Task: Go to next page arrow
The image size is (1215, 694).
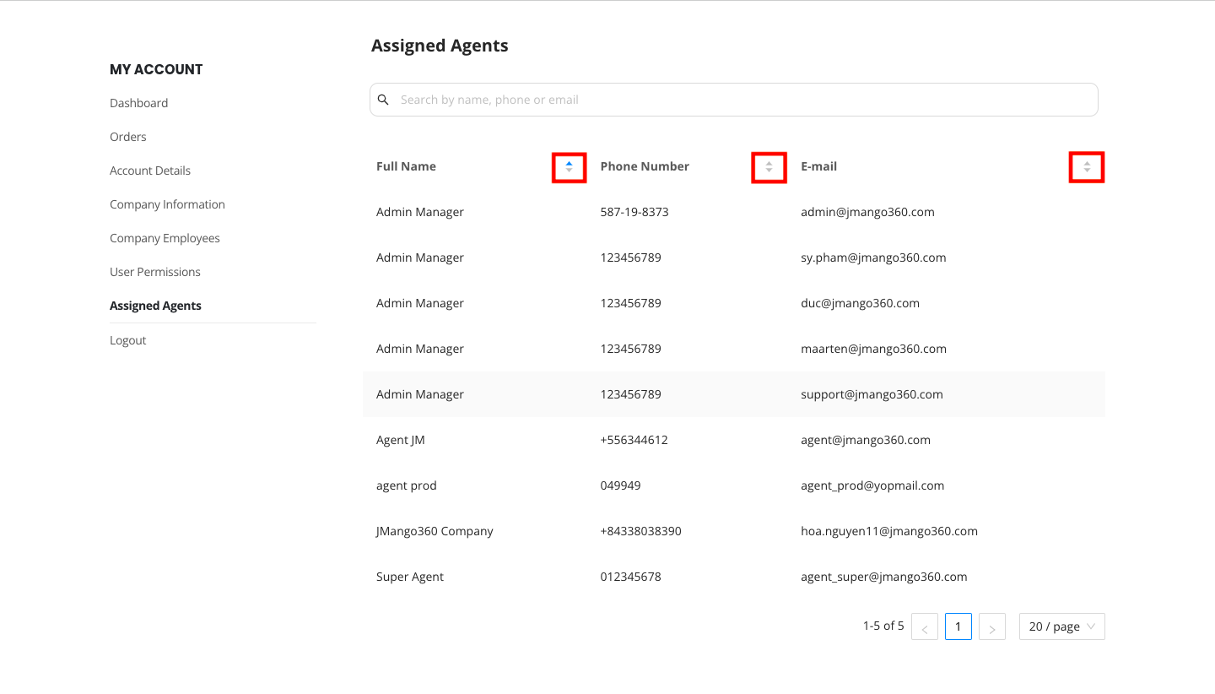Action: pyautogui.click(x=992, y=627)
